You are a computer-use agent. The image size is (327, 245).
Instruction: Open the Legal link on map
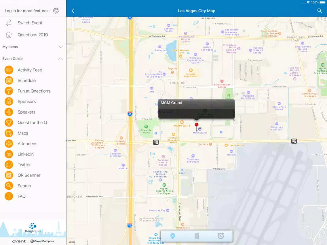71,242
